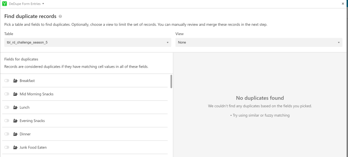
Task: Toggle on the Lunch field switch
Action: tap(7, 107)
